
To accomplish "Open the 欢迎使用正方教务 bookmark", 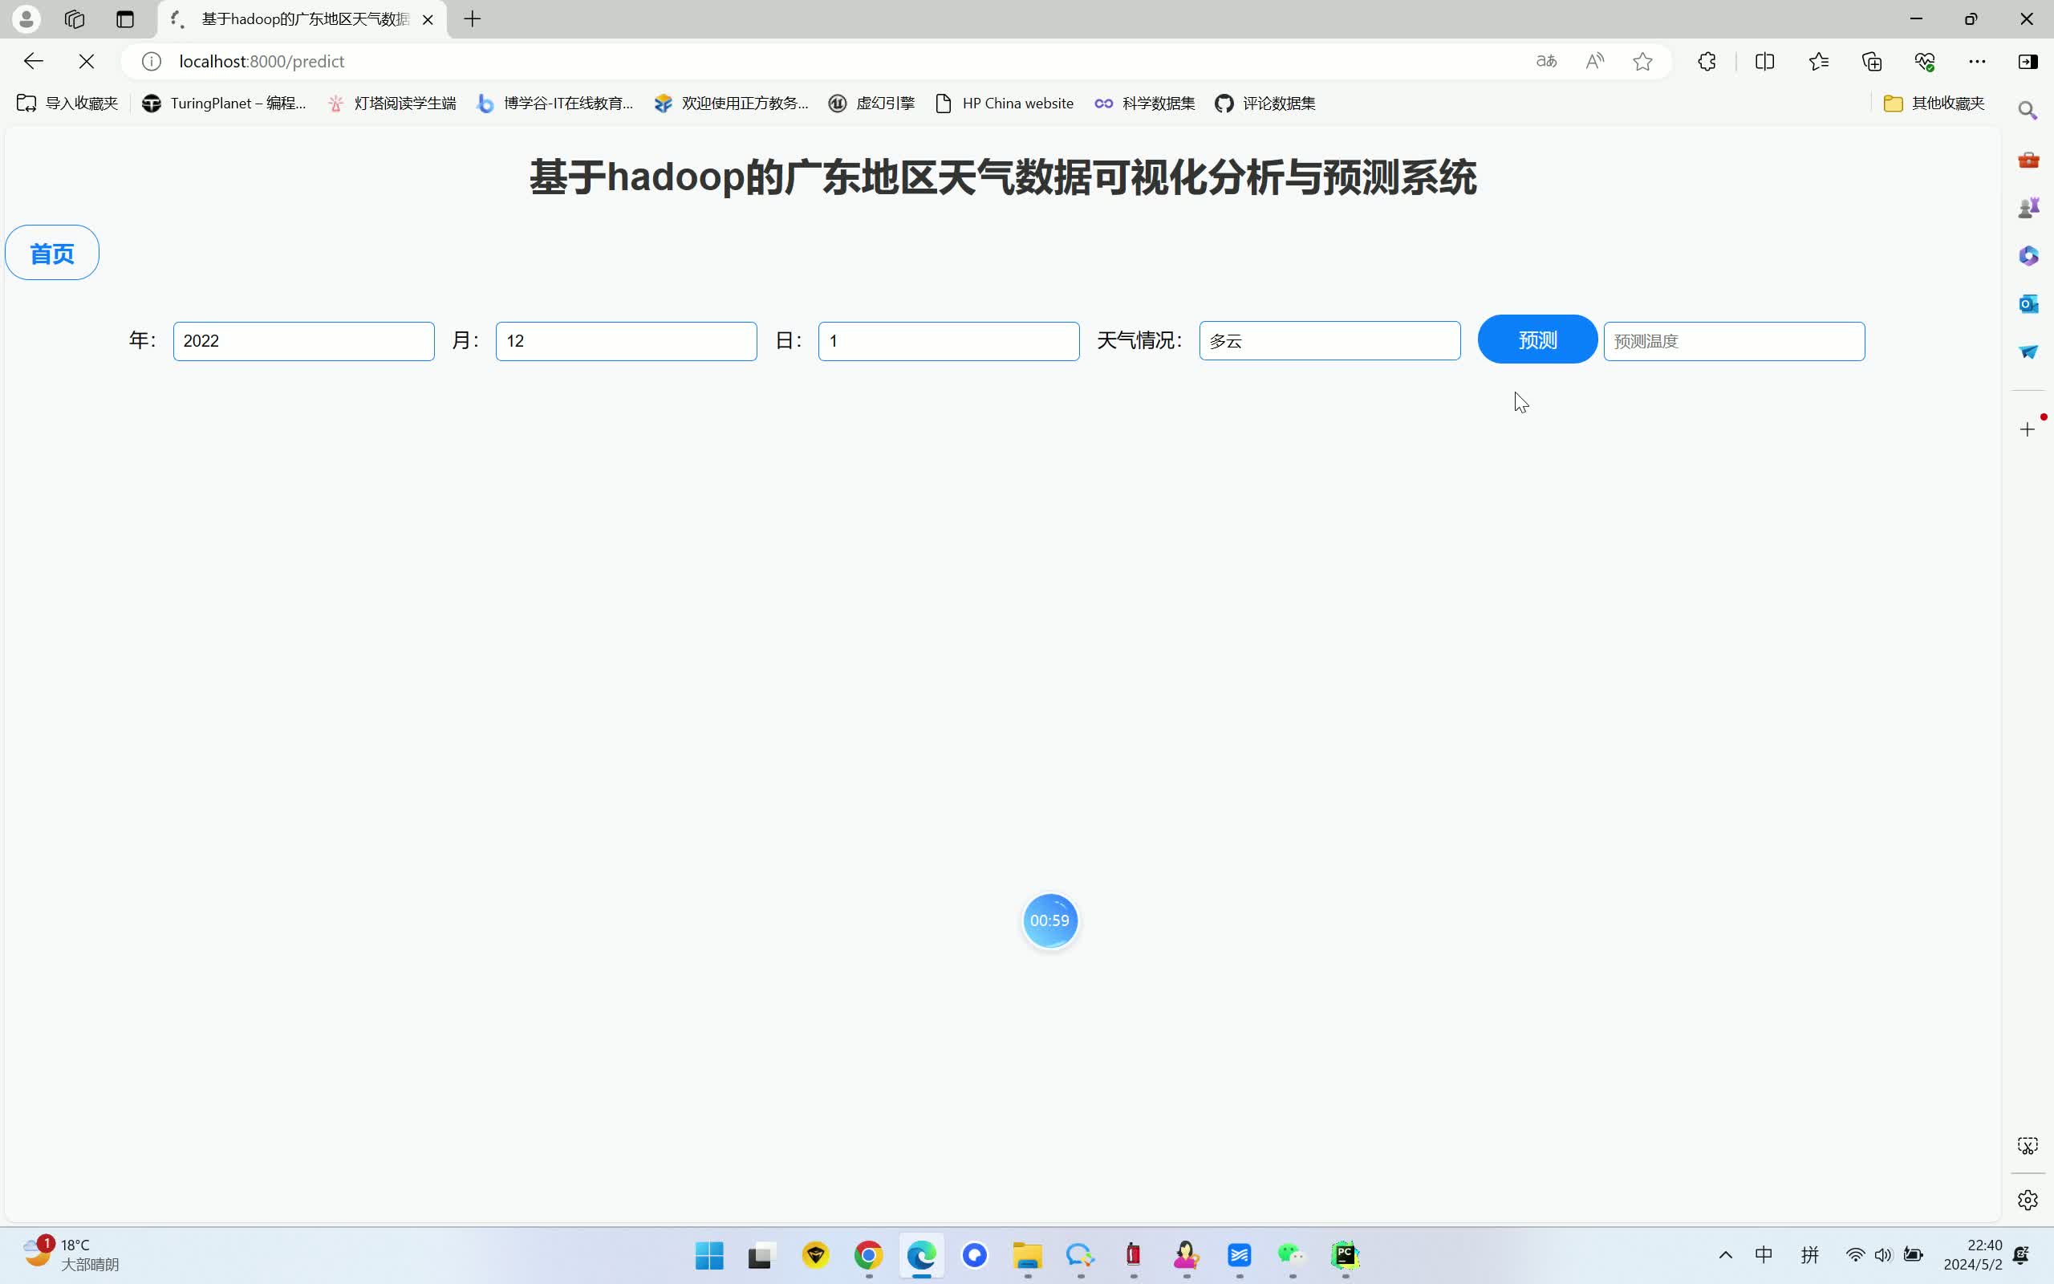I will (x=731, y=103).
